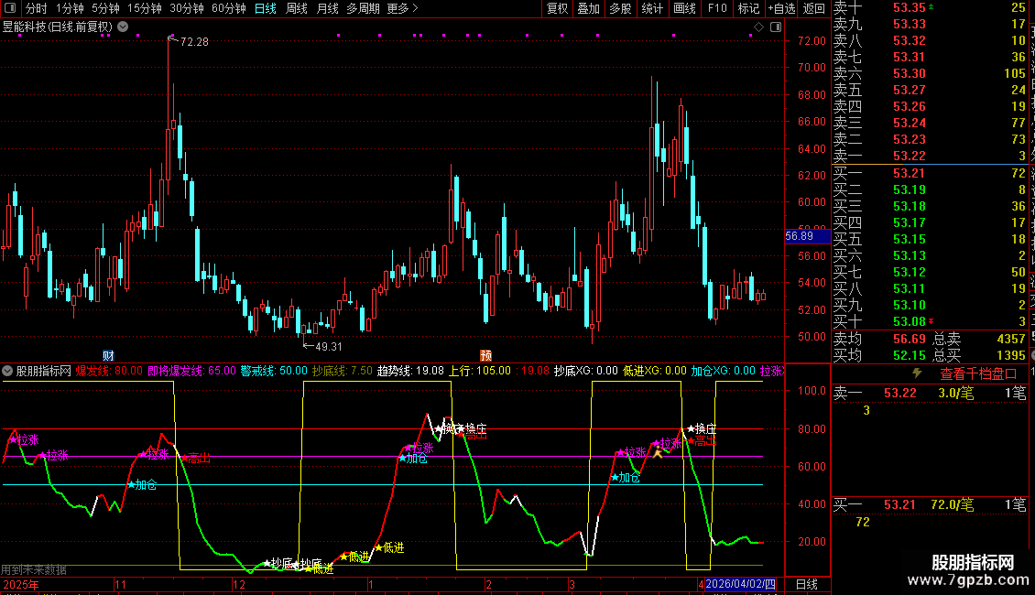The height and width of the screenshot is (595, 1035).
Task: Click +自选 to add to watchlist
Action: (782, 9)
